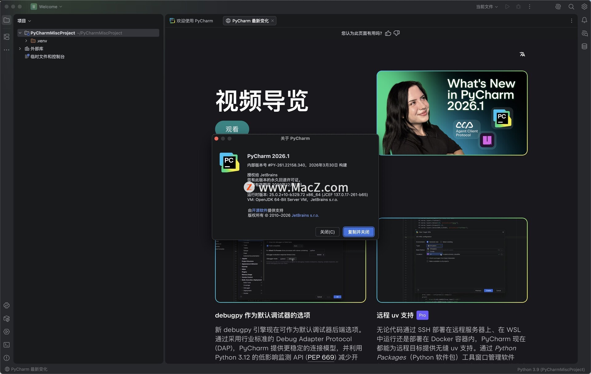Click thumbs up for this page
The image size is (591, 374).
388,33
